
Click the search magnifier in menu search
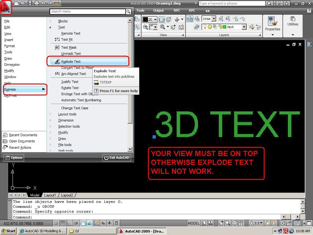[128, 11]
